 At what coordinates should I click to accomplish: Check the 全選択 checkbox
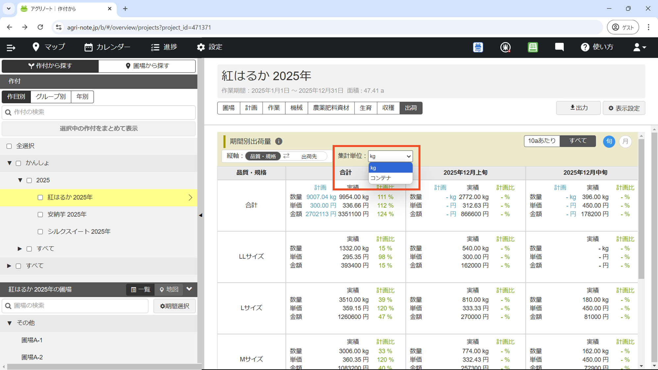click(x=9, y=146)
